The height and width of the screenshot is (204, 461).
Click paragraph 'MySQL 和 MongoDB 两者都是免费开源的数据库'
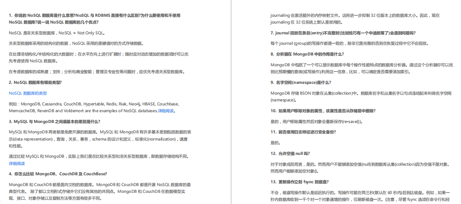click(x=100, y=139)
